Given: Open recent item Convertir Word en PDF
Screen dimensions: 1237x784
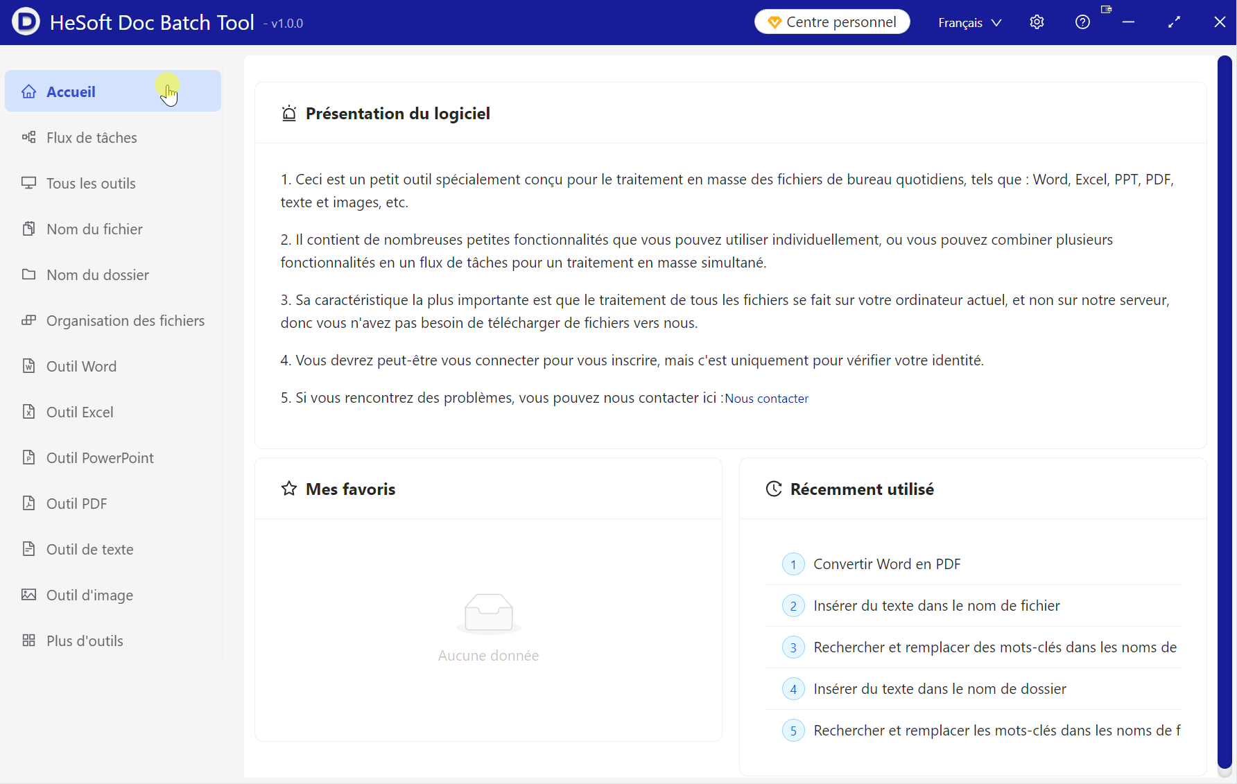Looking at the screenshot, I should point(887,564).
